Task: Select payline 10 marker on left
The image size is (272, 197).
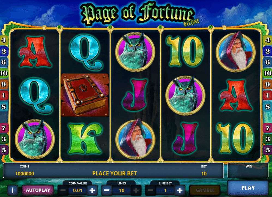Action: [4, 73]
